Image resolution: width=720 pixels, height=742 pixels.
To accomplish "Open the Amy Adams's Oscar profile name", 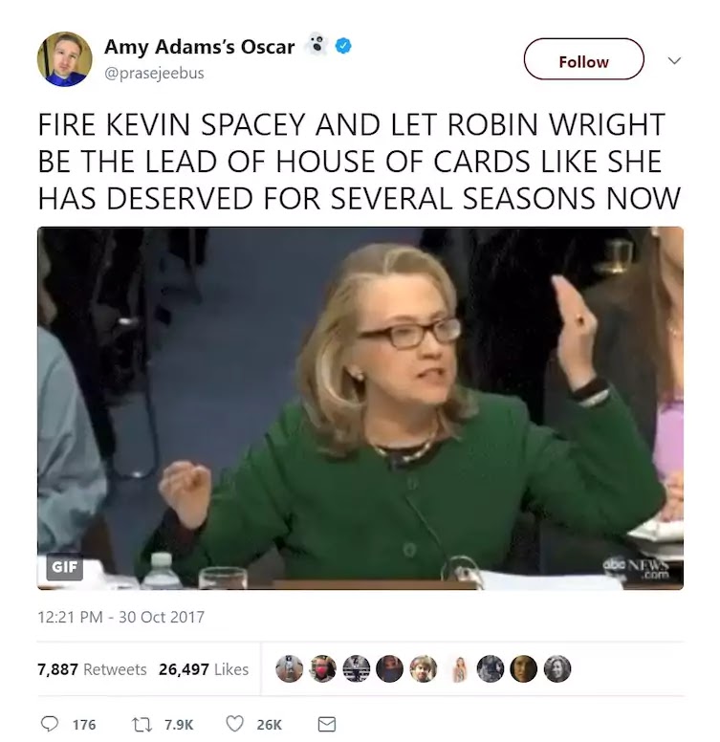I will 199,47.
